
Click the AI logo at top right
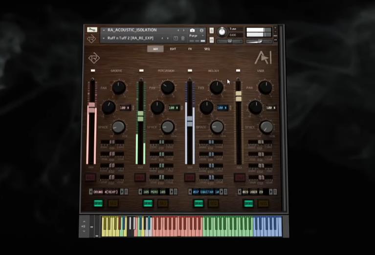[264, 58]
